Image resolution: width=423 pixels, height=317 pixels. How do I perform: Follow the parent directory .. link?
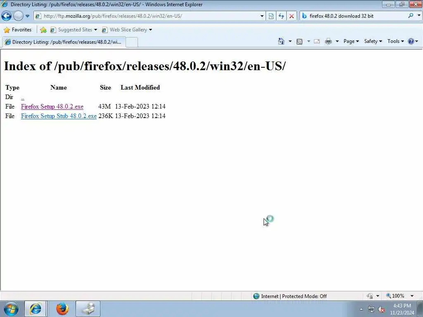point(22,97)
